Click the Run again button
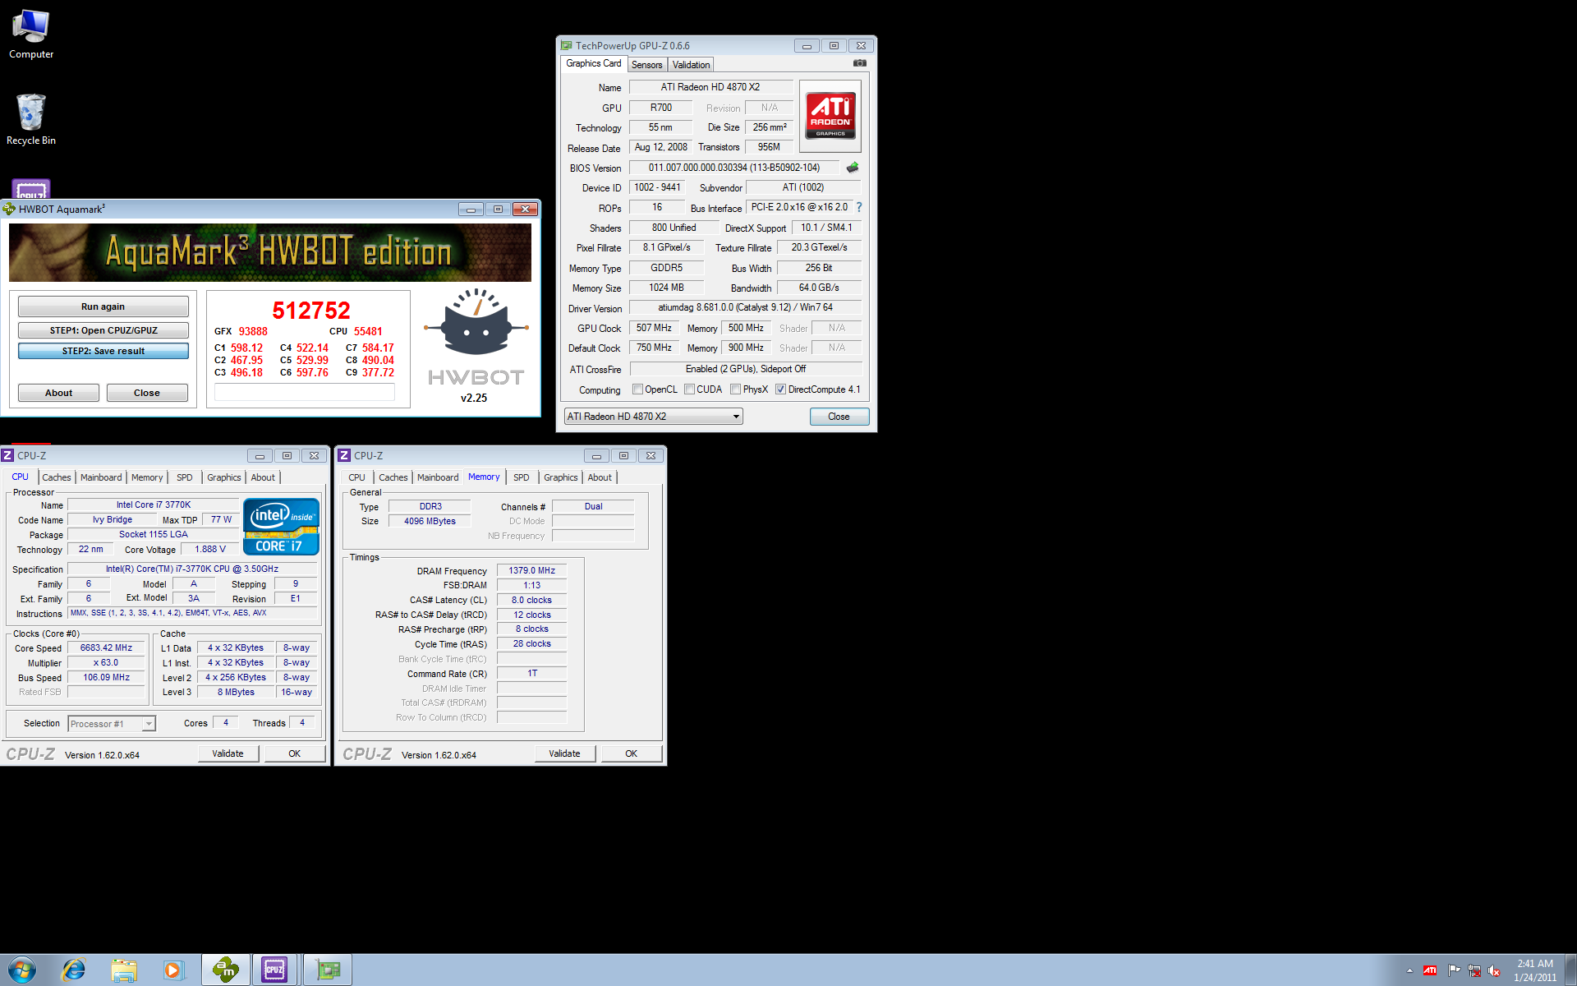 103,306
